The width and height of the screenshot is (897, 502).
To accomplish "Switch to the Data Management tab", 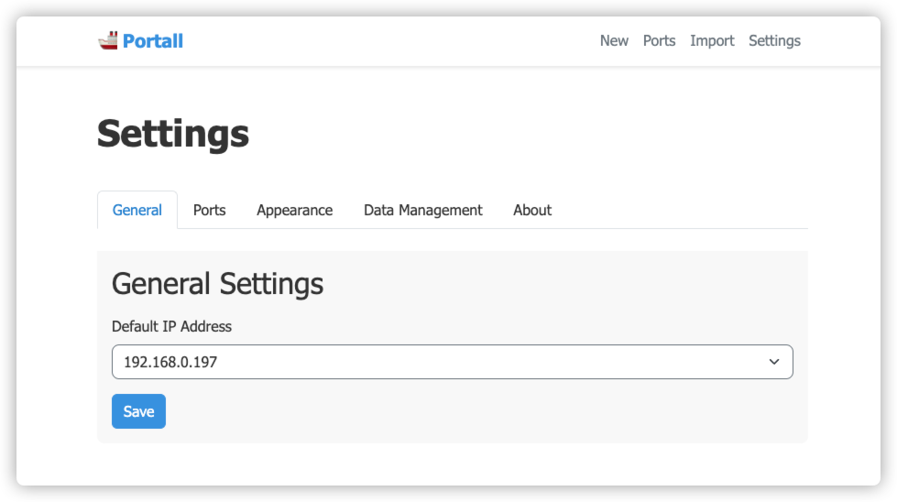I will click(x=422, y=211).
